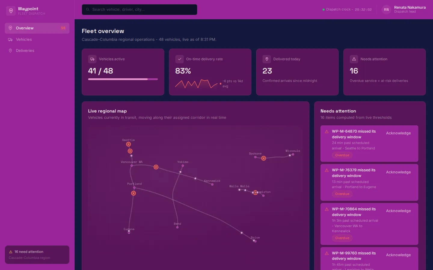Click the green dispatch clock status dot

pyautogui.click(x=324, y=10)
